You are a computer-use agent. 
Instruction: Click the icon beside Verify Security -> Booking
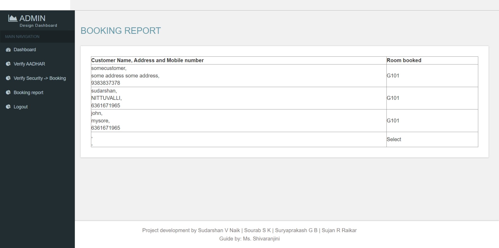point(8,78)
